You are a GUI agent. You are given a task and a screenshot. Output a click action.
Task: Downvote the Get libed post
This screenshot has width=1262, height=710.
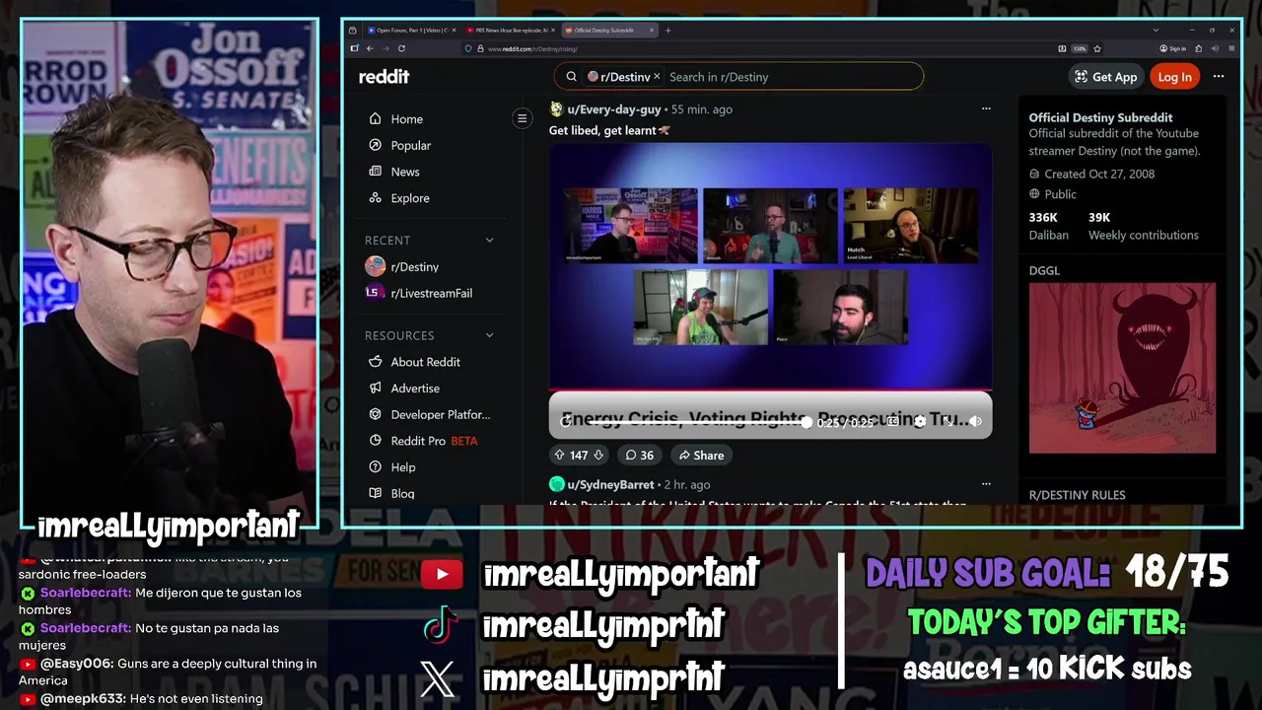point(597,455)
